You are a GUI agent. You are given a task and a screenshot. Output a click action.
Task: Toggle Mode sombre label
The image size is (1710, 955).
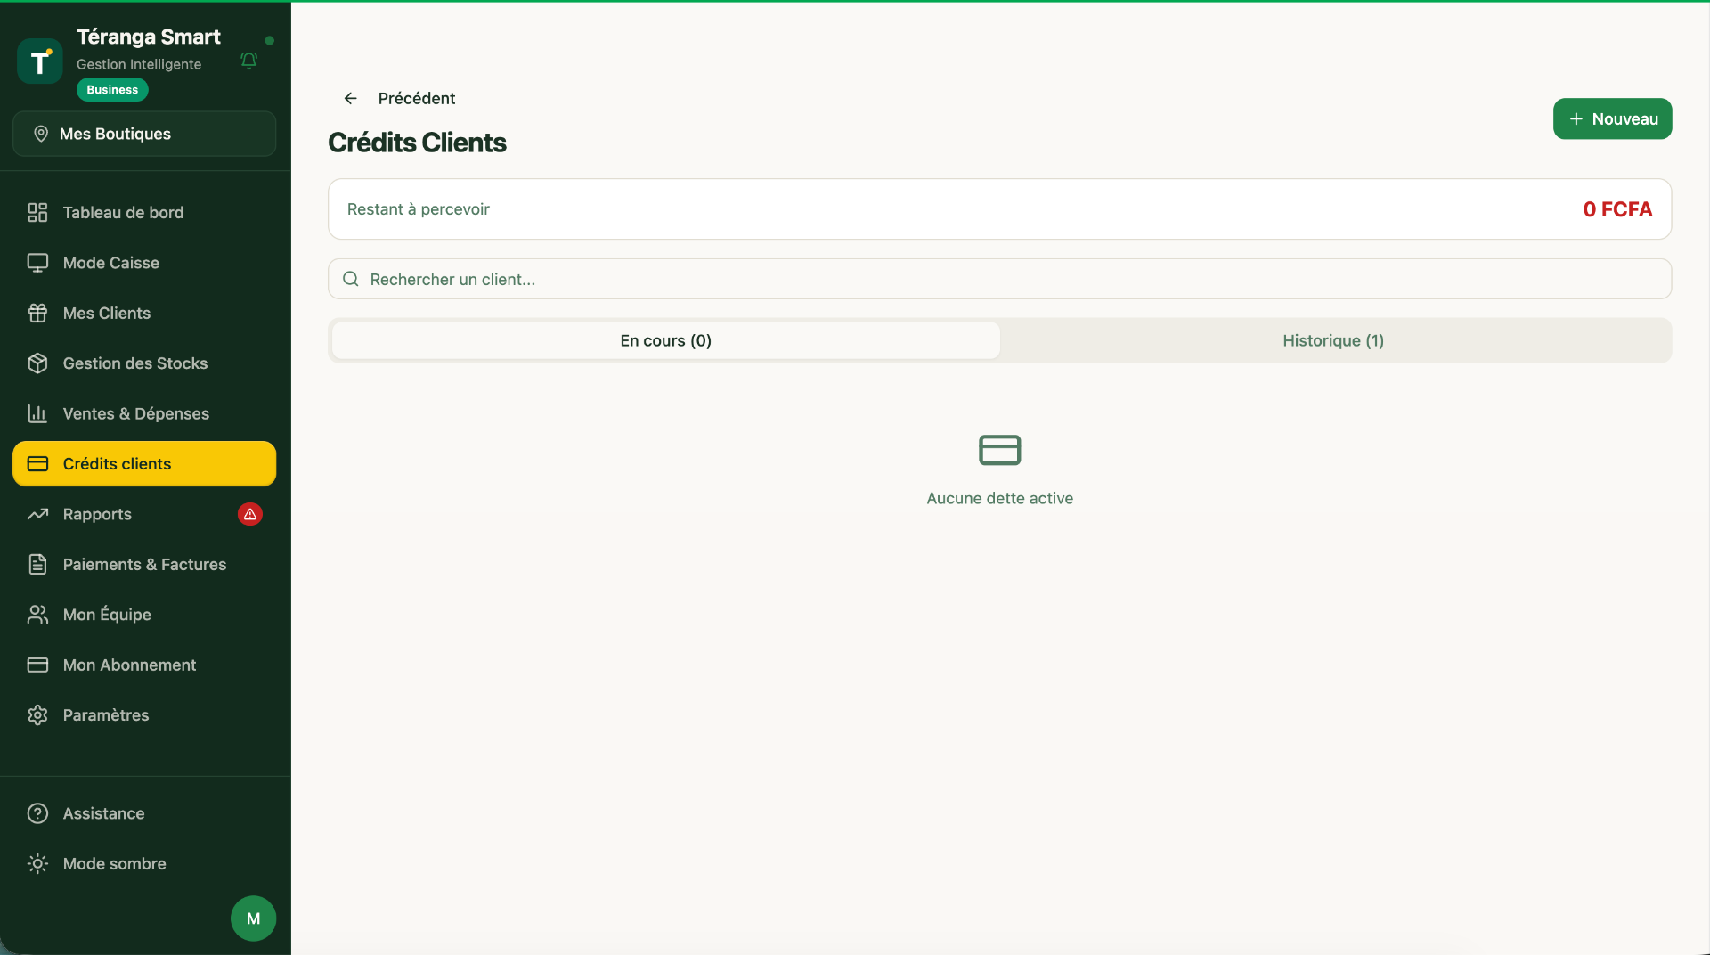pyautogui.click(x=114, y=863)
